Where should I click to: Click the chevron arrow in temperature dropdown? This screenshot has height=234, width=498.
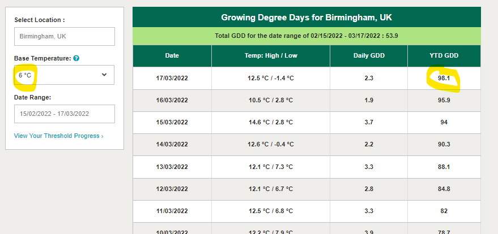click(x=104, y=75)
